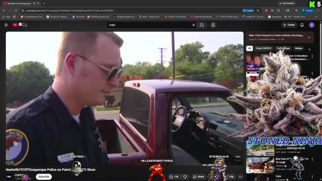Image resolution: width=322 pixels, height=181 pixels.
Task: Open Facebook bookmark
Action: coord(78,17)
